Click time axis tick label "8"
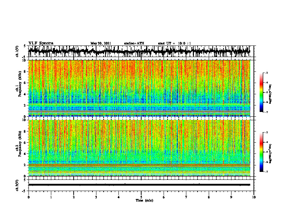The width and height of the screenshot is (286, 221). tap(209, 197)
